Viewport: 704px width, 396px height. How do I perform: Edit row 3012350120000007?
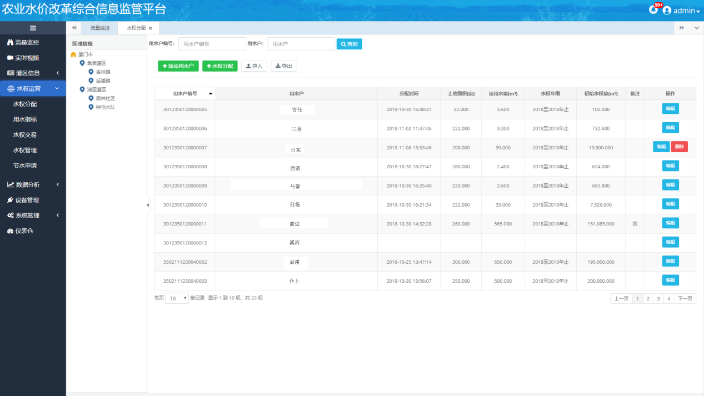pos(661,147)
